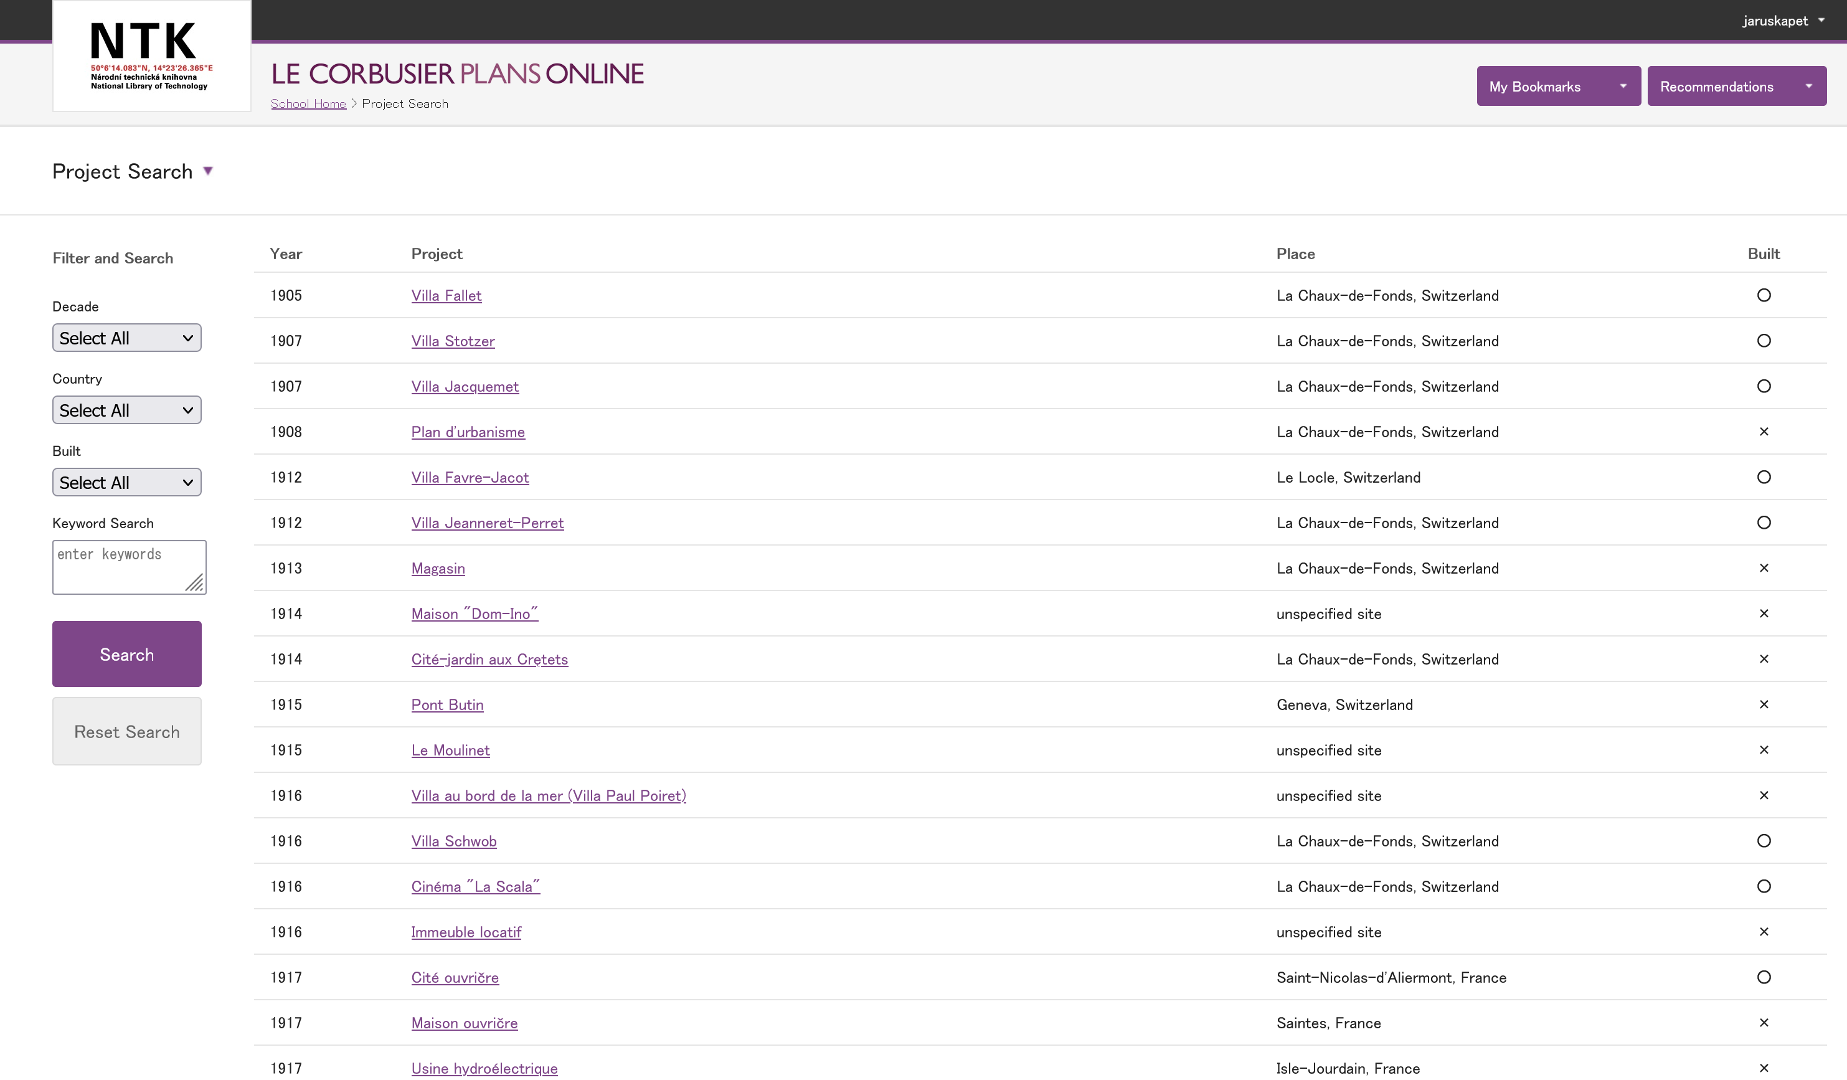Viewport: 1847px width, 1080px height.
Task: Open the Magasin project link
Action: (438, 568)
